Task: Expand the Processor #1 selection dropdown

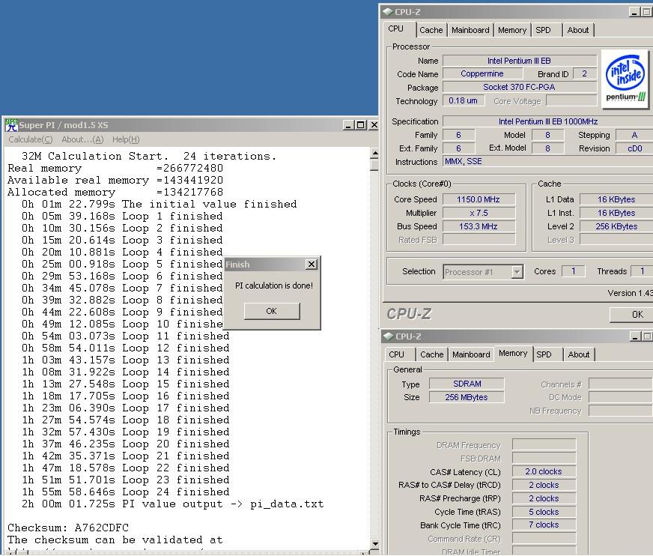Action: (517, 272)
